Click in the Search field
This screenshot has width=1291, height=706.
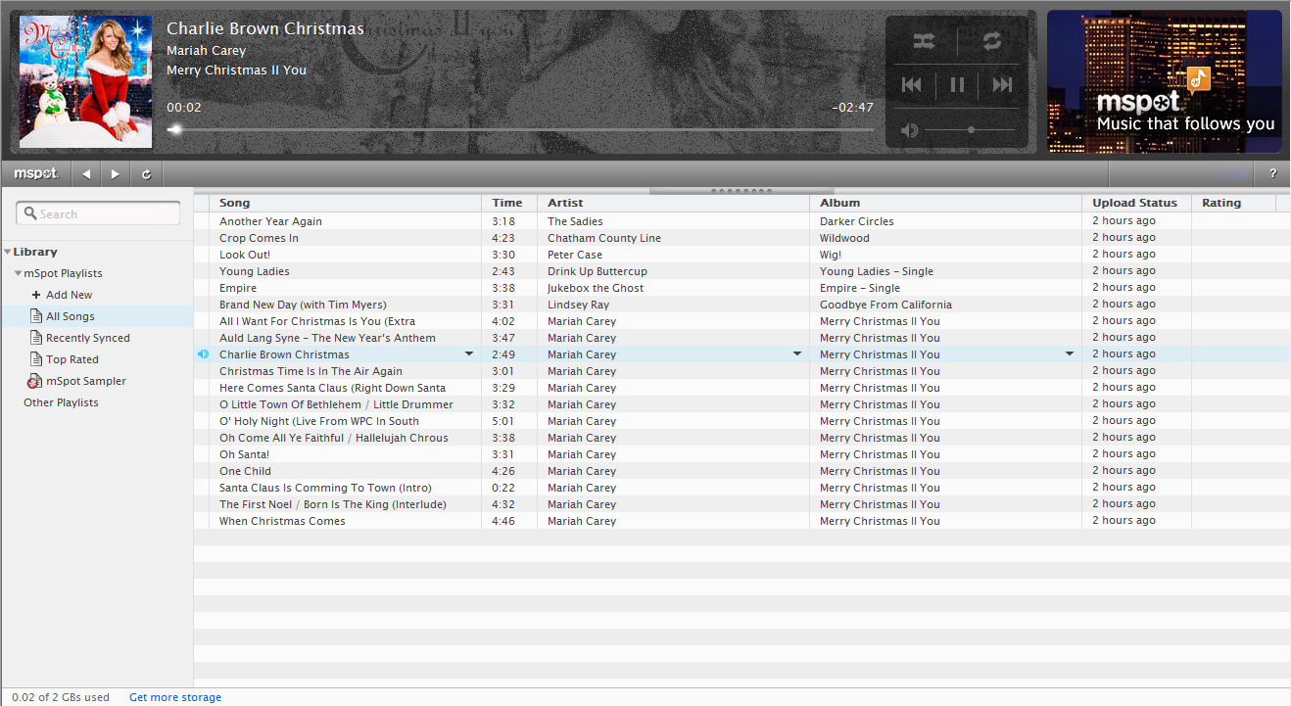(98, 213)
